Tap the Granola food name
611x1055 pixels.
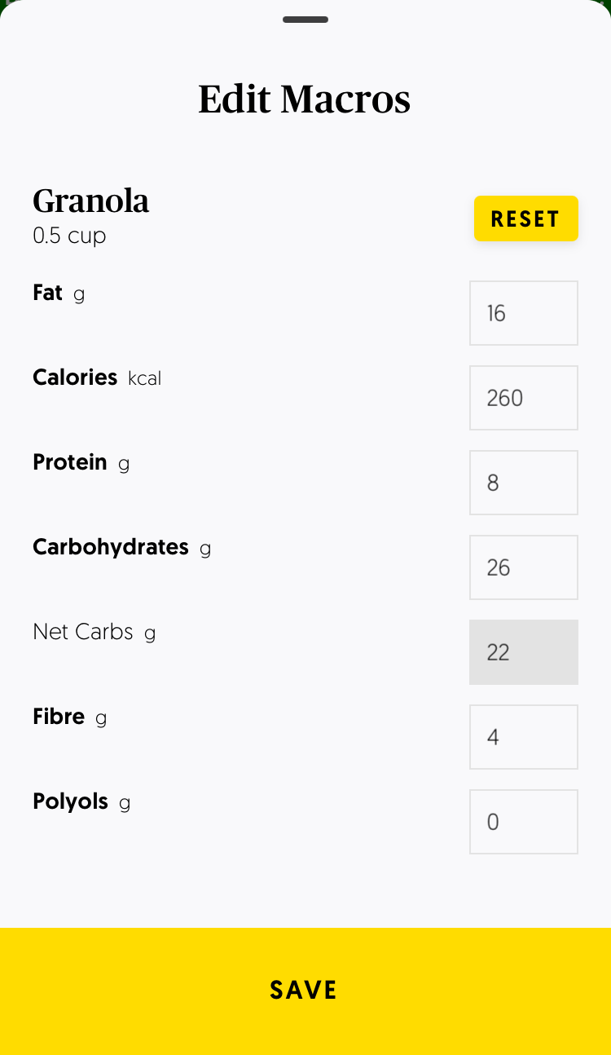coord(91,201)
